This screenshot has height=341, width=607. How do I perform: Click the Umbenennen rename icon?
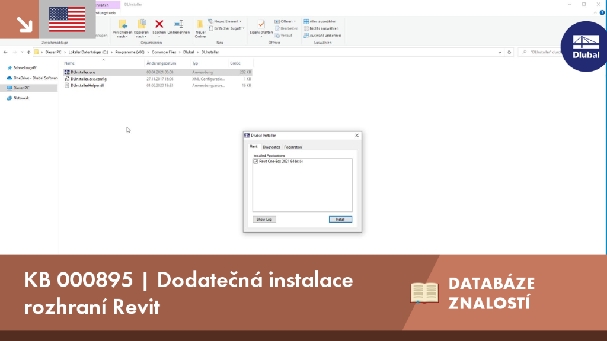178,24
